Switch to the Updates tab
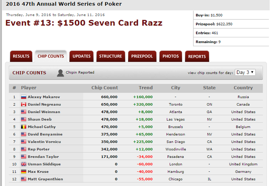270x186 pixels. coord(81,56)
